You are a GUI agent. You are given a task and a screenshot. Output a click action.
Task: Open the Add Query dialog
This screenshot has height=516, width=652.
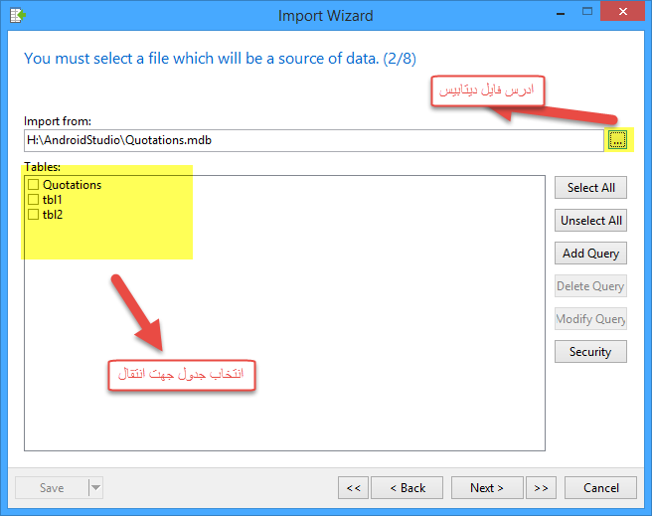590,254
